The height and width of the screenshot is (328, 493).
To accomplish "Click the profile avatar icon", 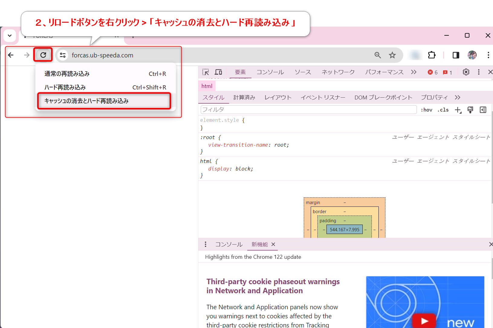I will [x=472, y=55].
